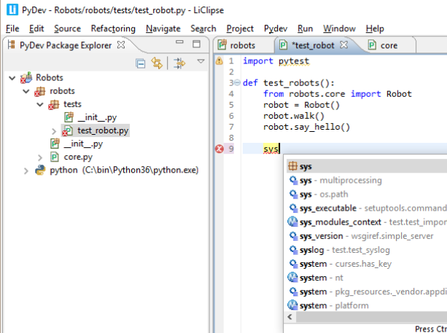The image size is (447, 333).
Task: Expand the python interpreter node
Action: [x=26, y=171]
